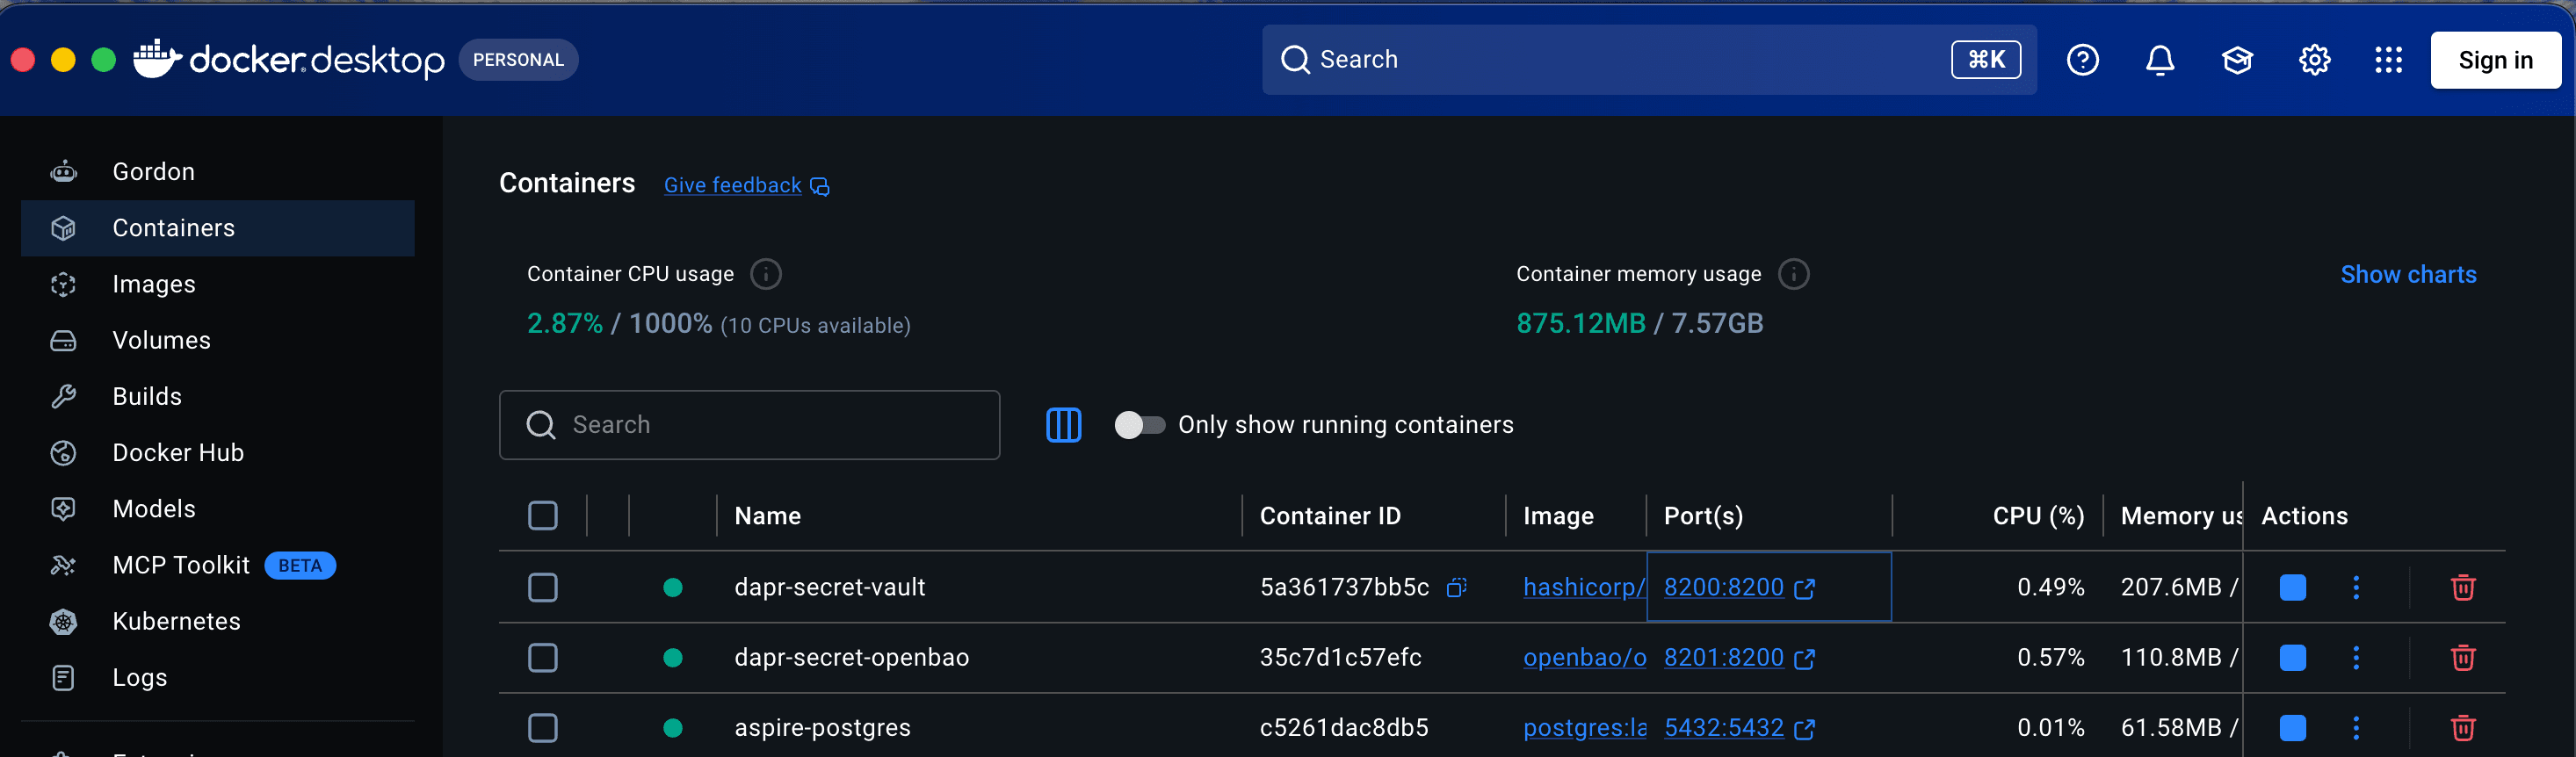Screen dimensions: 2576x757
Task: Open more actions for dapr-secret-vault
Action: (x=2355, y=588)
